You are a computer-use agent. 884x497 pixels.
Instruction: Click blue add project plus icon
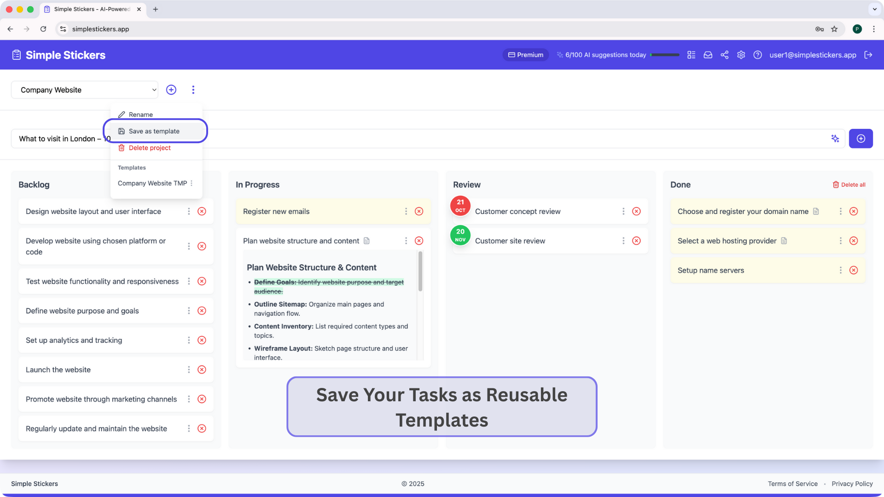(171, 90)
